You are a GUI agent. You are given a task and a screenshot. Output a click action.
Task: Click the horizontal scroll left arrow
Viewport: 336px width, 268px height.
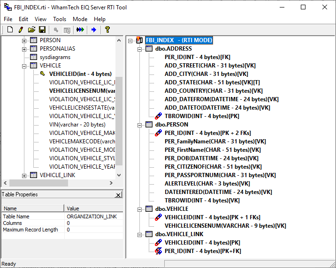click(5, 183)
